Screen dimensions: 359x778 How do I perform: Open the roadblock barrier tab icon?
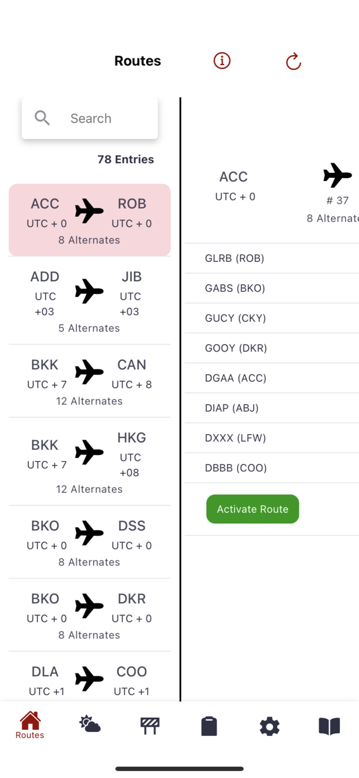tap(150, 726)
